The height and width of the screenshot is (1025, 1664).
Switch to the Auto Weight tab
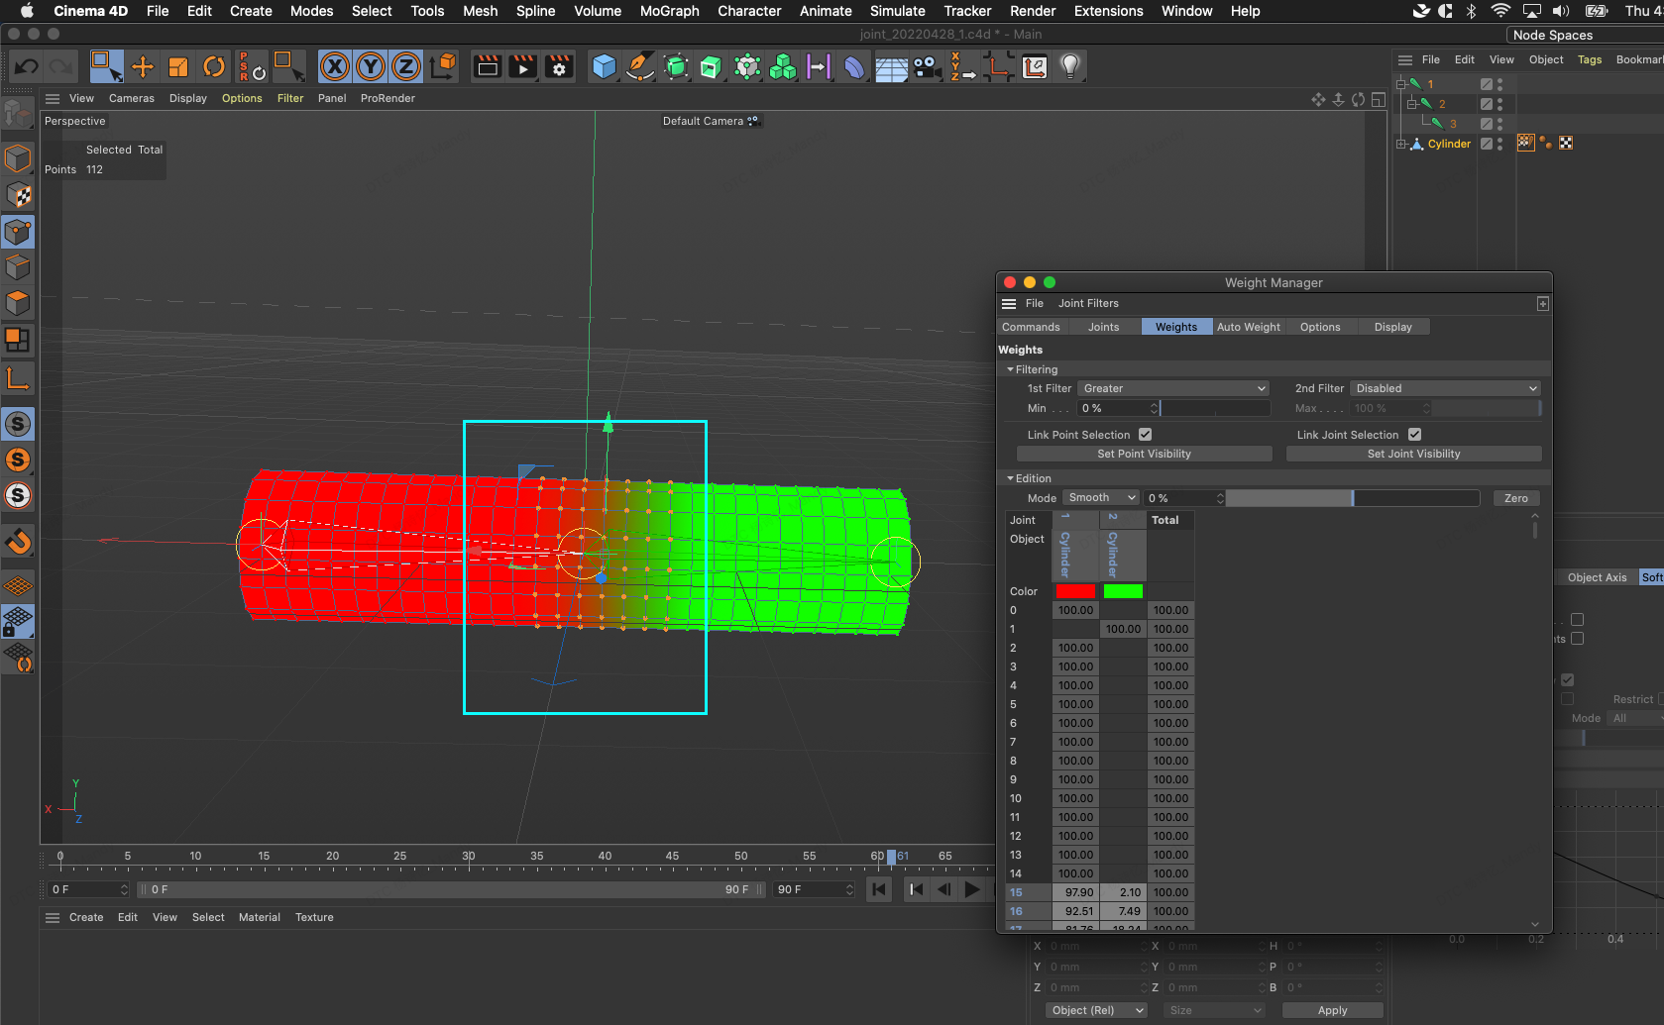(x=1248, y=327)
